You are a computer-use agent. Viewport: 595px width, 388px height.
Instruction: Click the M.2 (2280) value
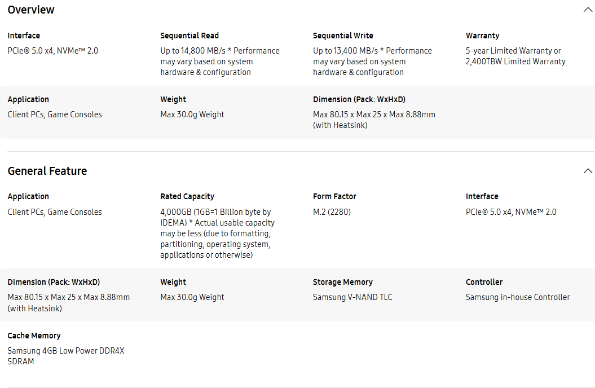[332, 212]
